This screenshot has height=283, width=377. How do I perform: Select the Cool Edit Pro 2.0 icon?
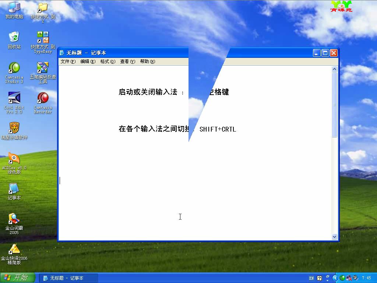14,103
